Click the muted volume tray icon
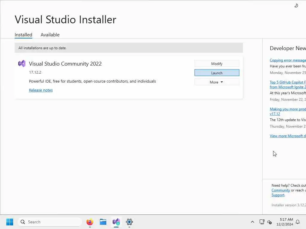 [270, 222]
